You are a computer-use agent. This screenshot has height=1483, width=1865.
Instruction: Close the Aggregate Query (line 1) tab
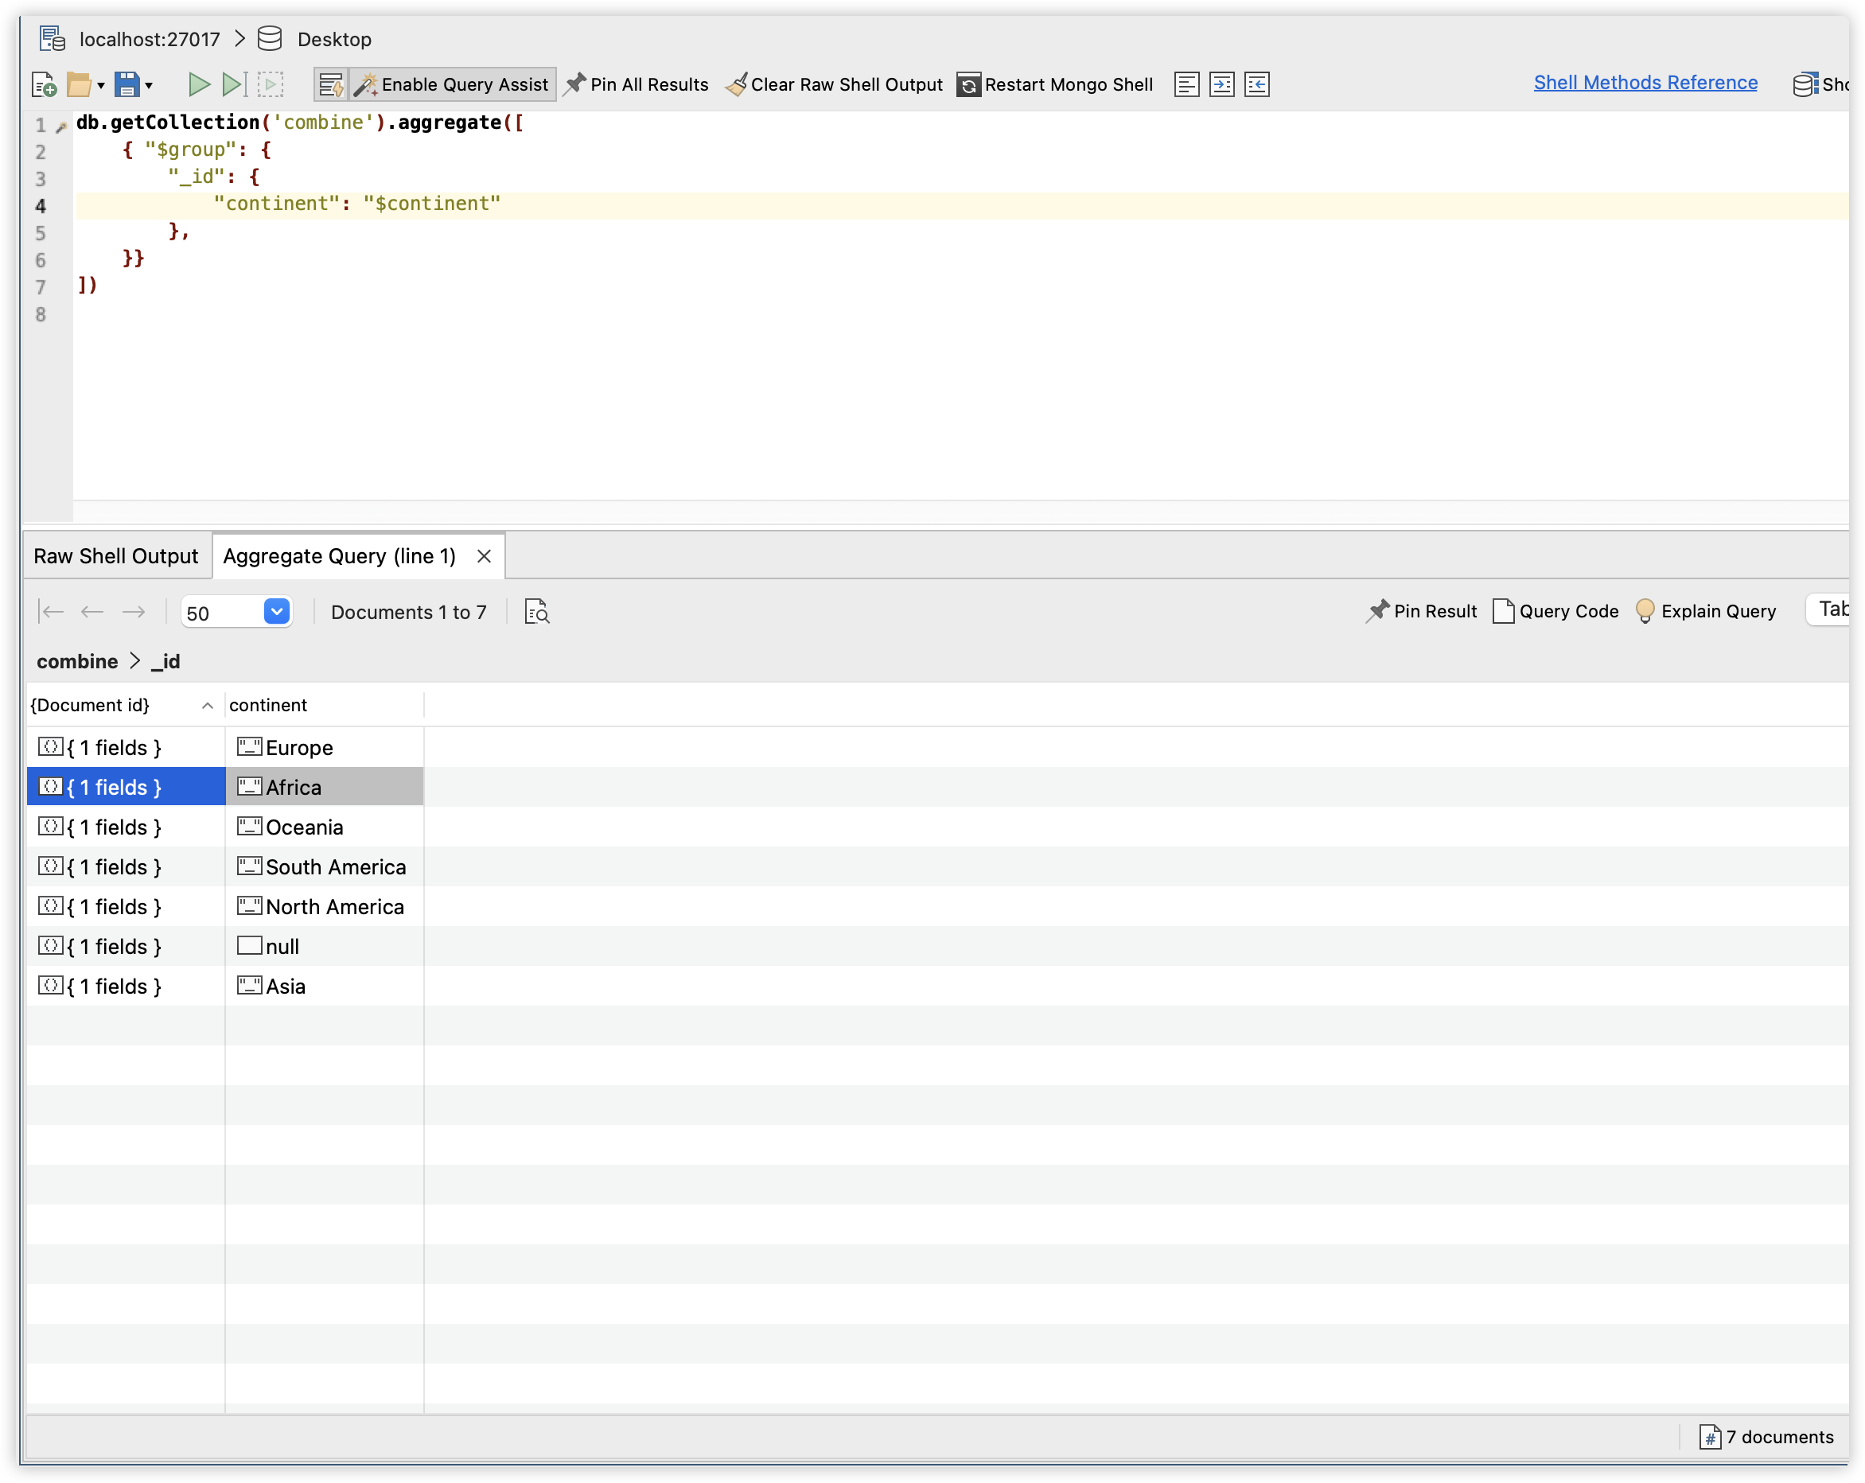point(485,556)
